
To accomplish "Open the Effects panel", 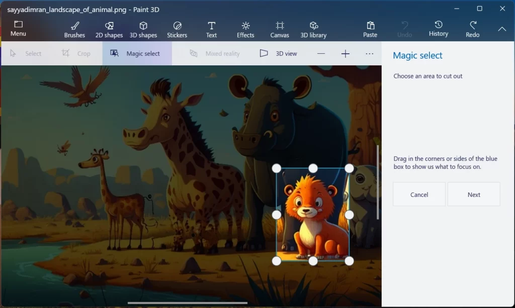I will tap(245, 30).
